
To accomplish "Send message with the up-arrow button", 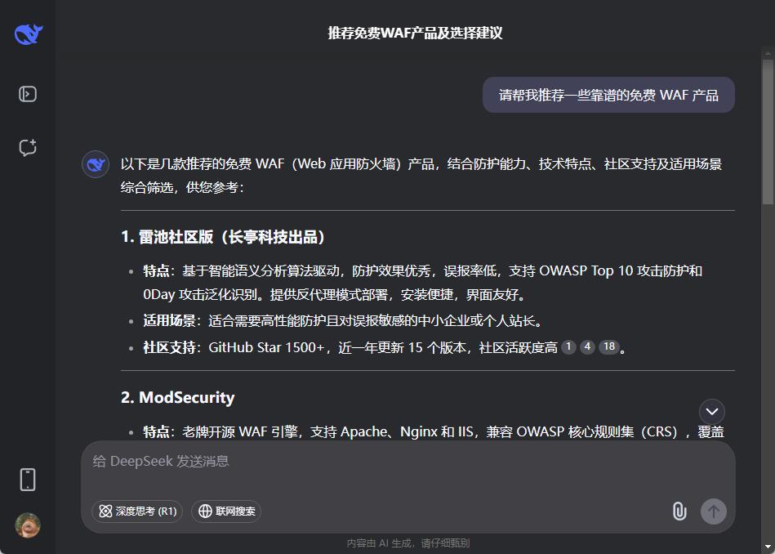I will [x=713, y=511].
